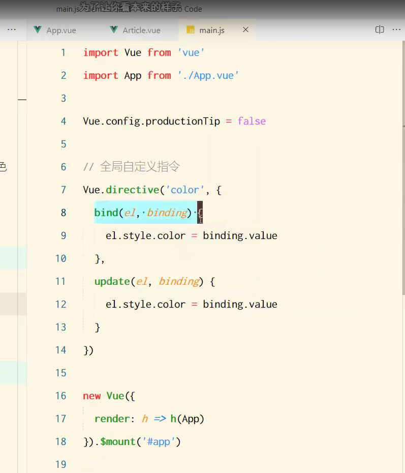This screenshot has height=473, width=405.
Task: Switch to the App.vue tab
Action: point(56,30)
